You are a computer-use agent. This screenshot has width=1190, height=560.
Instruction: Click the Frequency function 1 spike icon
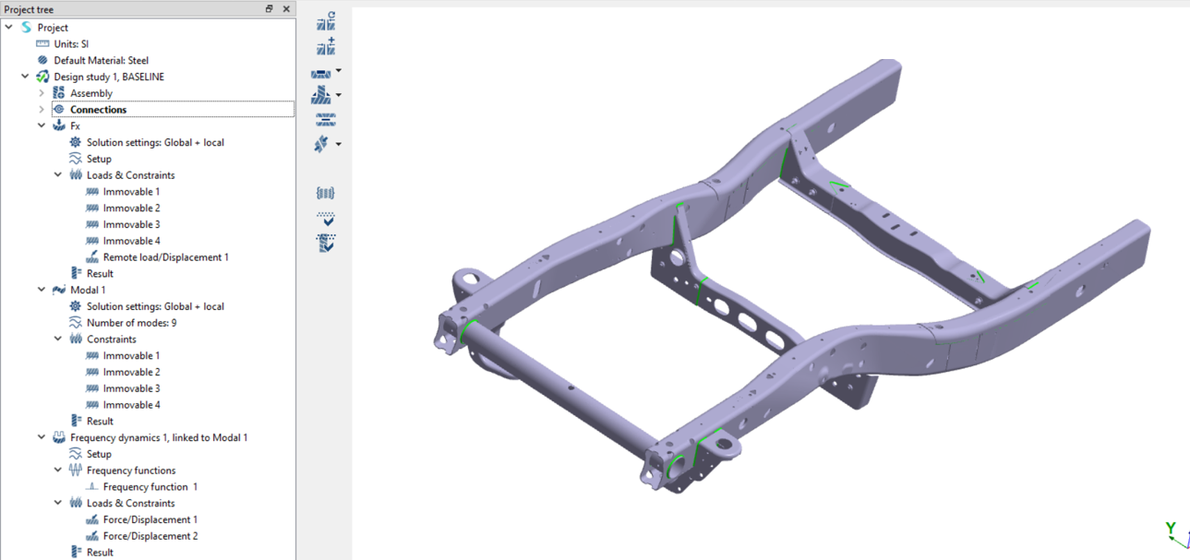coord(92,486)
